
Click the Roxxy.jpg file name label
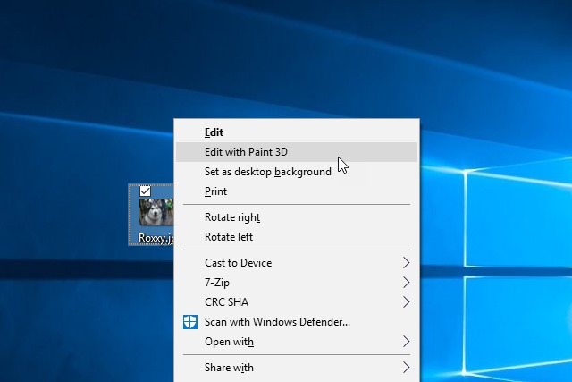[156, 238]
